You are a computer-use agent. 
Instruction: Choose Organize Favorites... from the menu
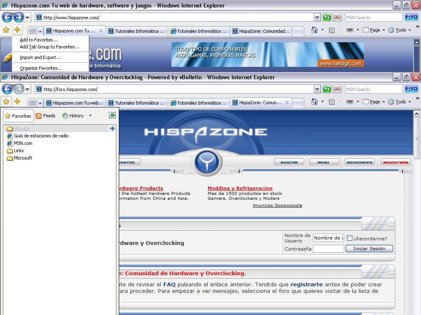[41, 68]
